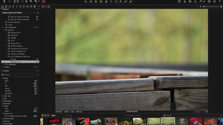This screenshot has height=125, width=223.
Task: Collapse the User Collections section
Action: pyautogui.click(x=2, y=27)
